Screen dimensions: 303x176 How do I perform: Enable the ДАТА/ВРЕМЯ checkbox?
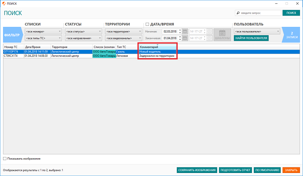(147, 24)
